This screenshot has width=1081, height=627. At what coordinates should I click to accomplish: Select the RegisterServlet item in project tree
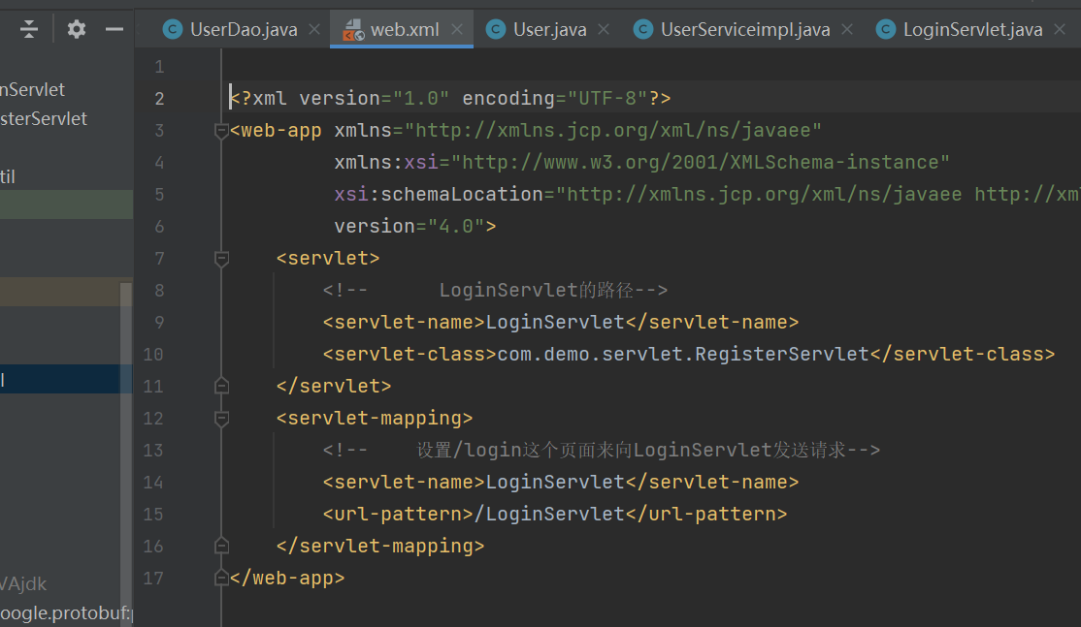coord(44,118)
